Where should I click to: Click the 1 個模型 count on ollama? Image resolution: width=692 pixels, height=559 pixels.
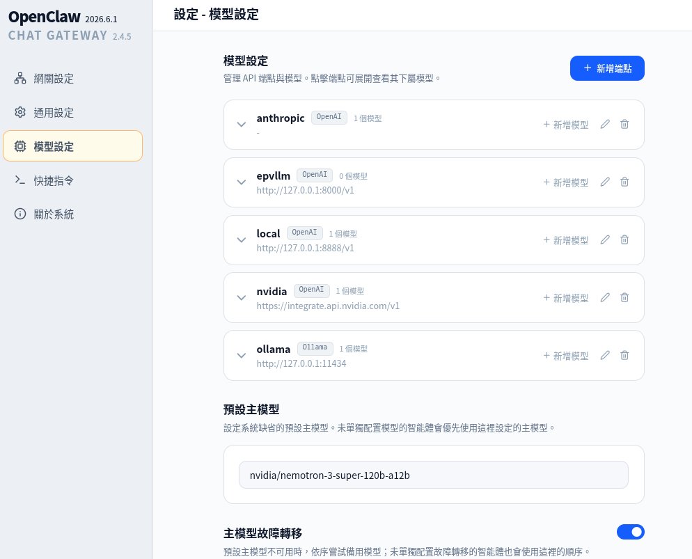tap(353, 349)
